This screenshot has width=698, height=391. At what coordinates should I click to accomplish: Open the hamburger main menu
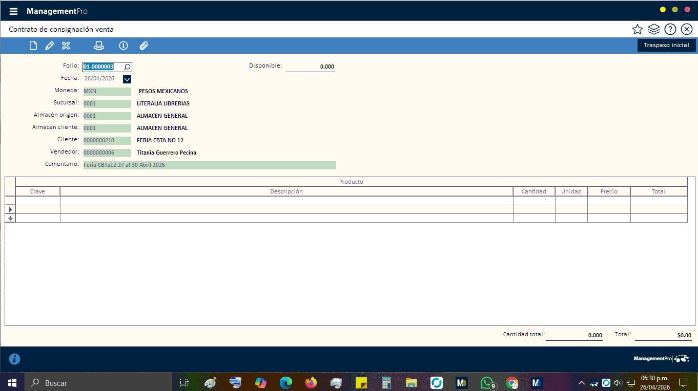(x=13, y=11)
